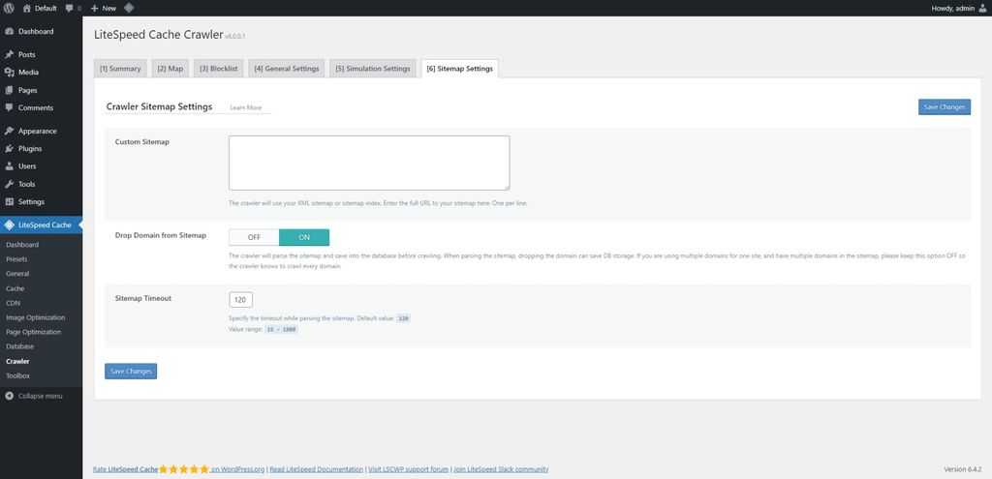The width and height of the screenshot is (992, 479).
Task: Click the default value 120 code label
Action: 404,318
